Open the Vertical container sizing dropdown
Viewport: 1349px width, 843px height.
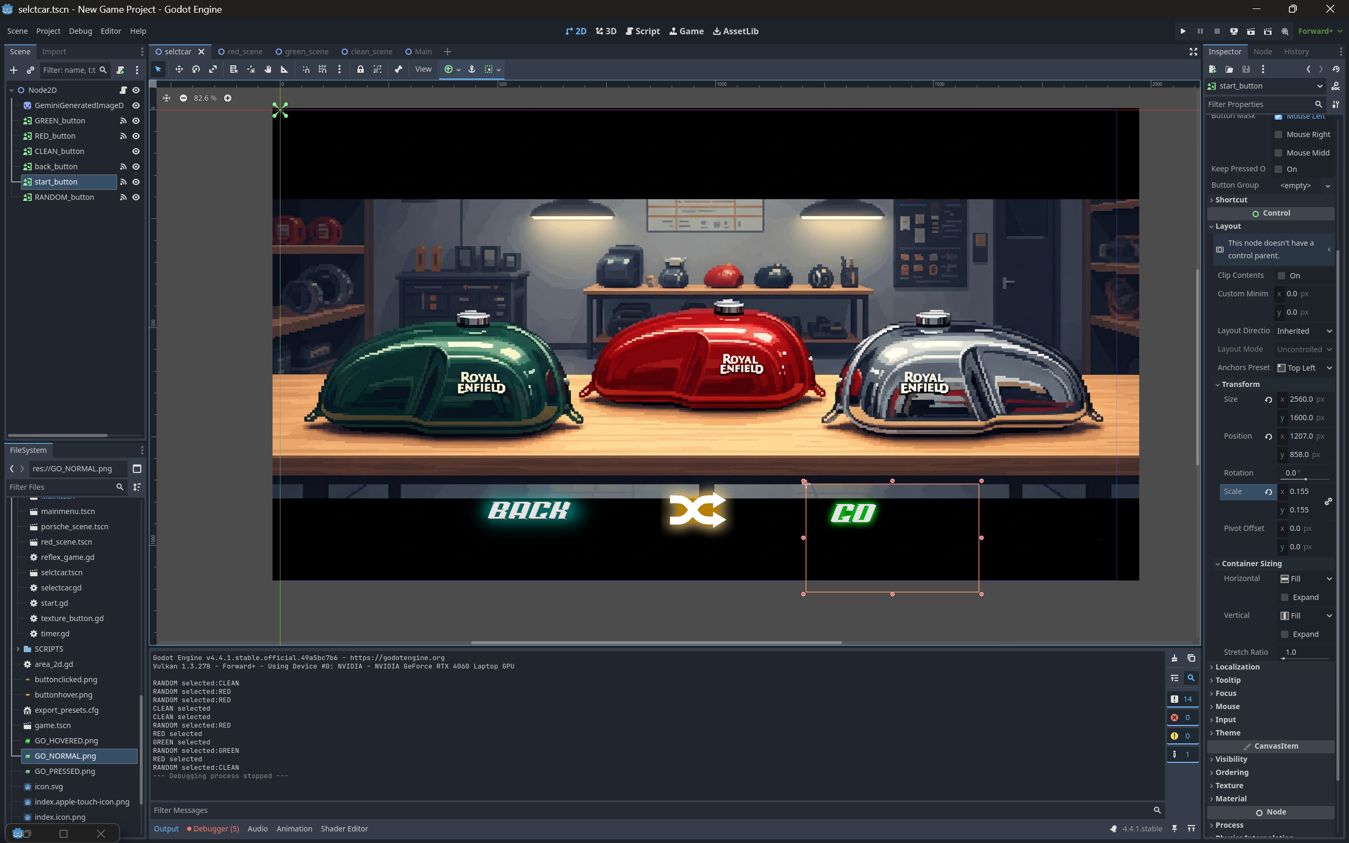pos(1306,616)
